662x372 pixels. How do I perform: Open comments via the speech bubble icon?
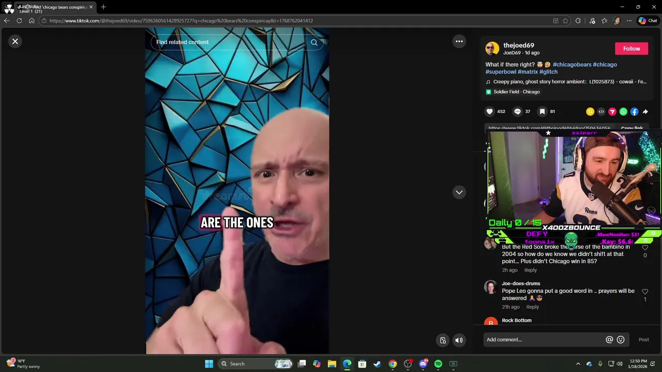click(517, 112)
